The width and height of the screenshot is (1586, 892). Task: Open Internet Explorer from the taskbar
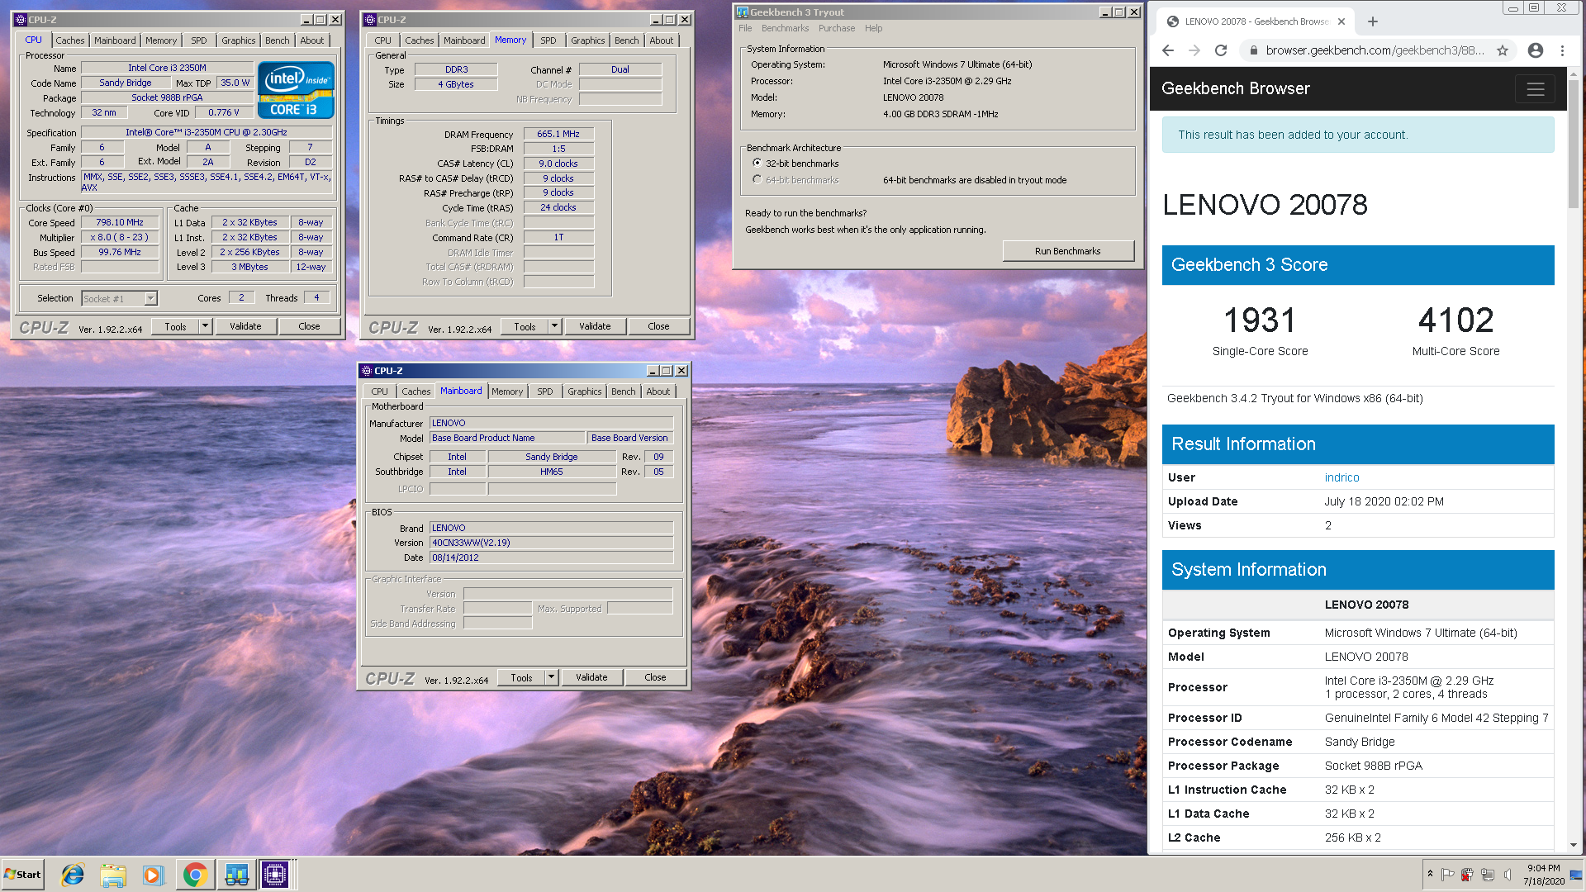pos(73,875)
